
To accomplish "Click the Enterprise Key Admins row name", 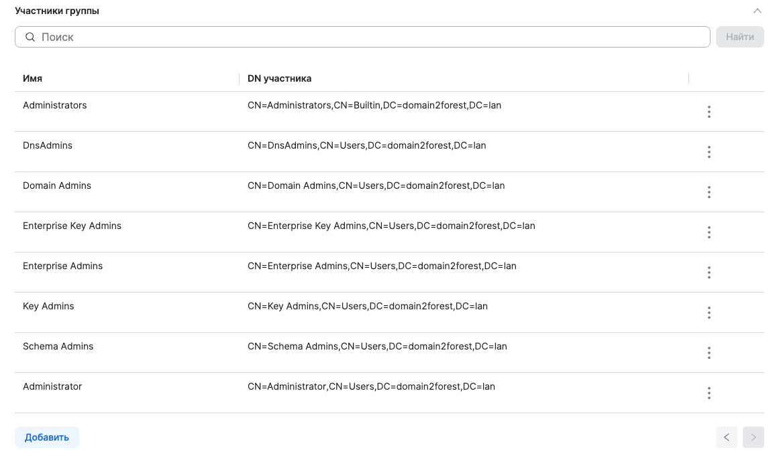I will coord(72,226).
